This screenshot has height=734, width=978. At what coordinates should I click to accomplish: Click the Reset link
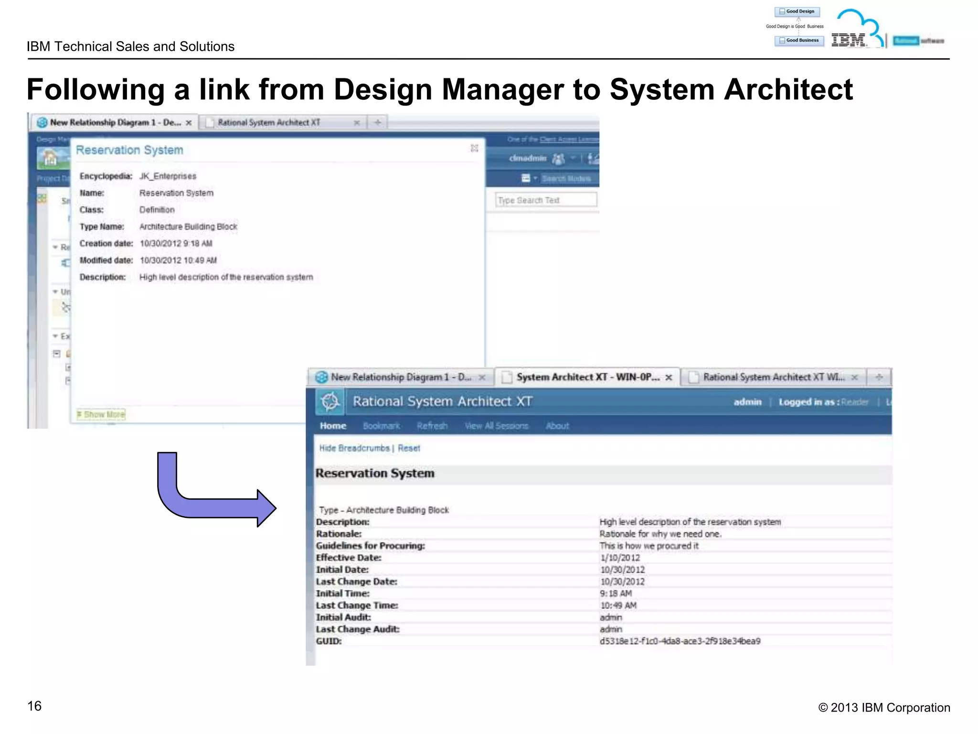(409, 448)
